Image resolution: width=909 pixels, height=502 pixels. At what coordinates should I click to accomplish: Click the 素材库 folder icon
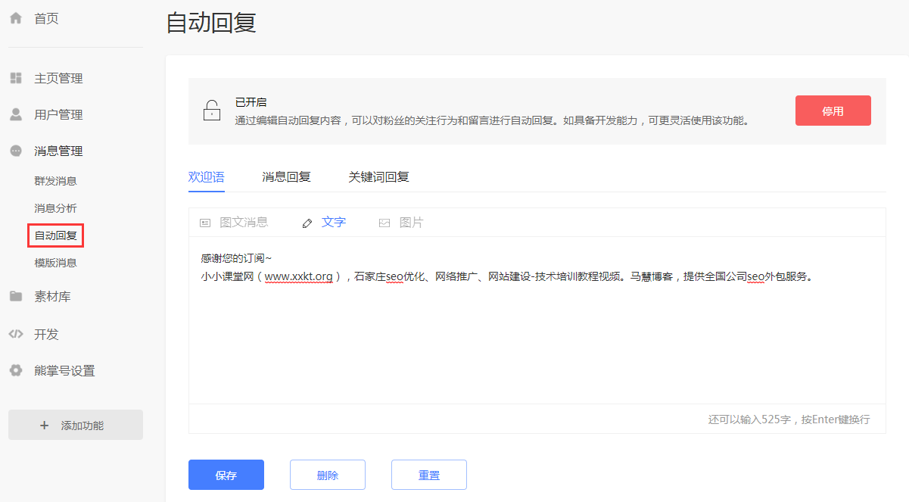click(x=16, y=296)
